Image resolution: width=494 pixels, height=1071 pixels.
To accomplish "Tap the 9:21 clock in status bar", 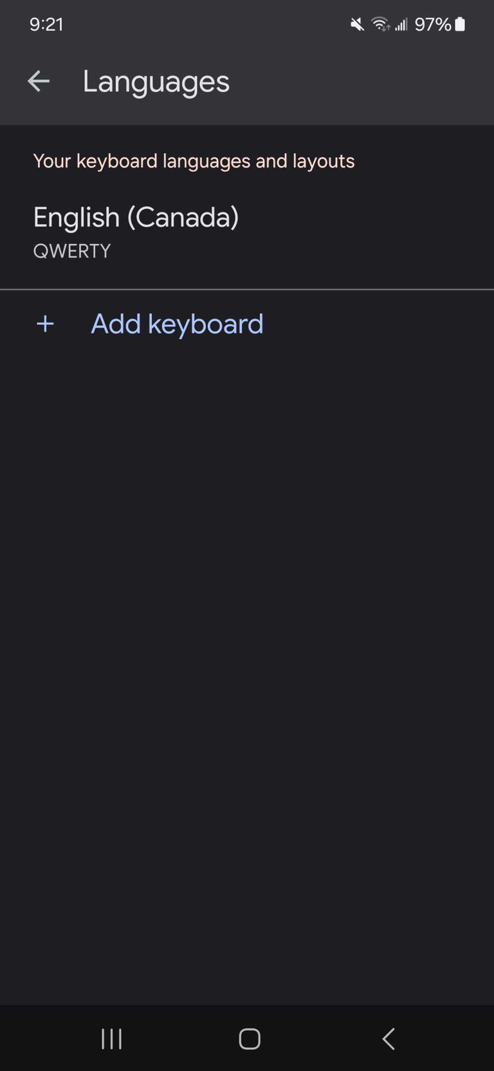I will [46, 24].
